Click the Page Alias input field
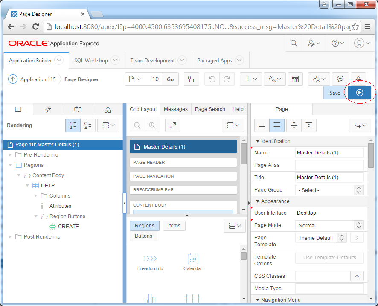The width and height of the screenshot is (378, 306). click(x=329, y=165)
